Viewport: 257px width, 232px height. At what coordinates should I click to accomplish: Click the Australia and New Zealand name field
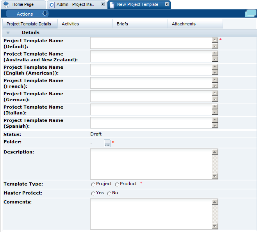pos(151,56)
